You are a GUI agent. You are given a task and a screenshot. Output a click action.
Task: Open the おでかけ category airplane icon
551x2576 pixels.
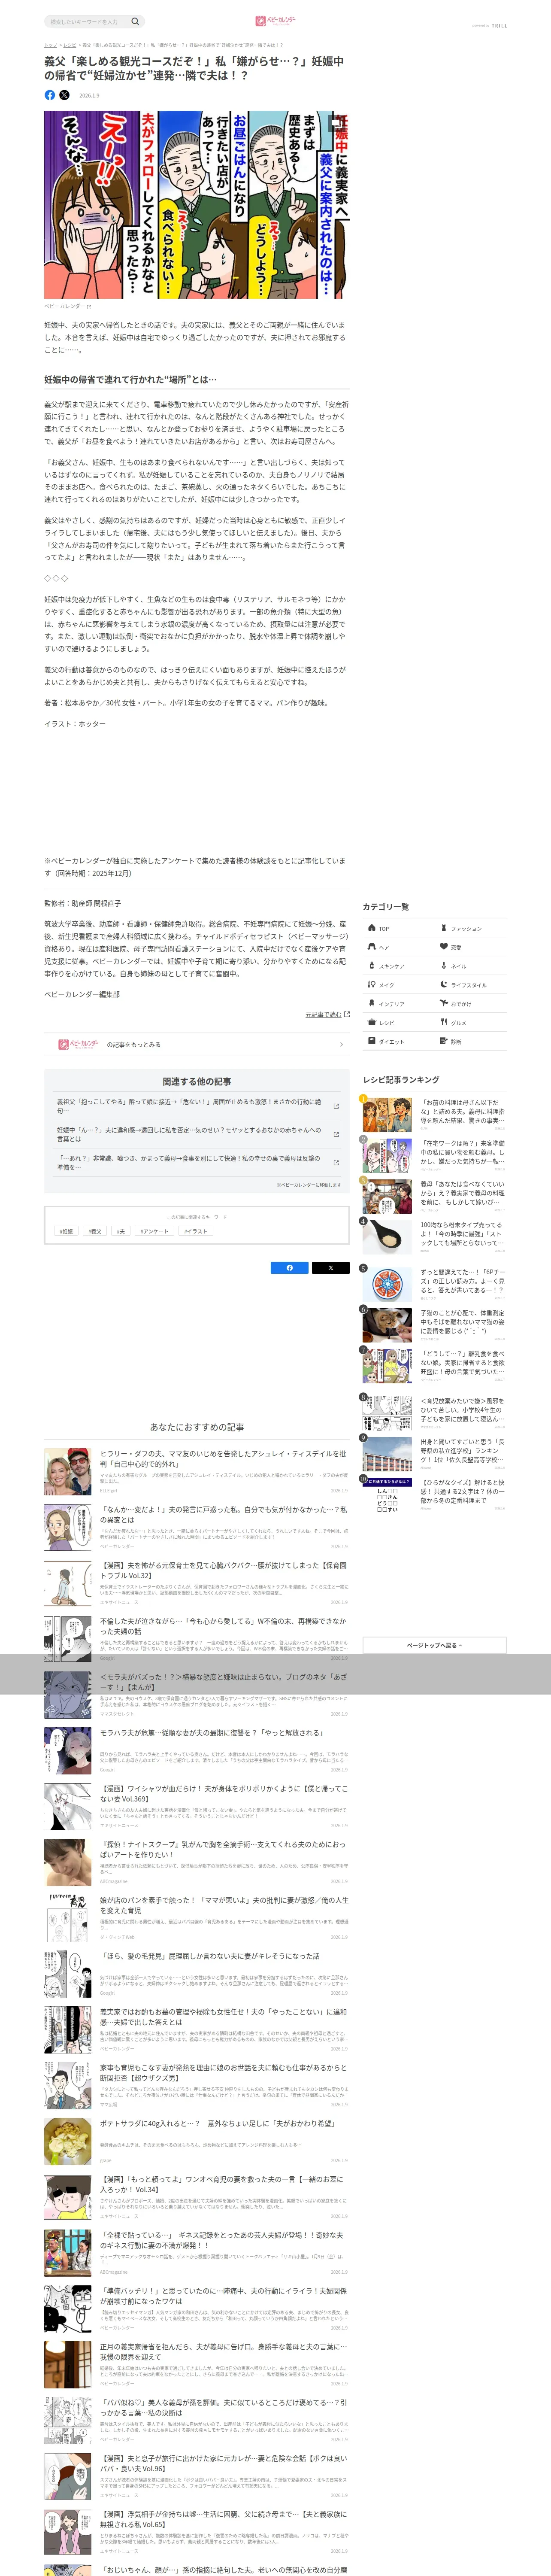[x=444, y=1003]
